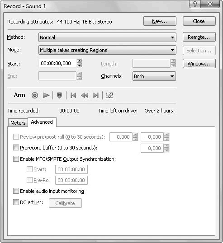223x243 pixels.
Task: Enable the Prerecord buffer checkbox
Action: [16, 148]
